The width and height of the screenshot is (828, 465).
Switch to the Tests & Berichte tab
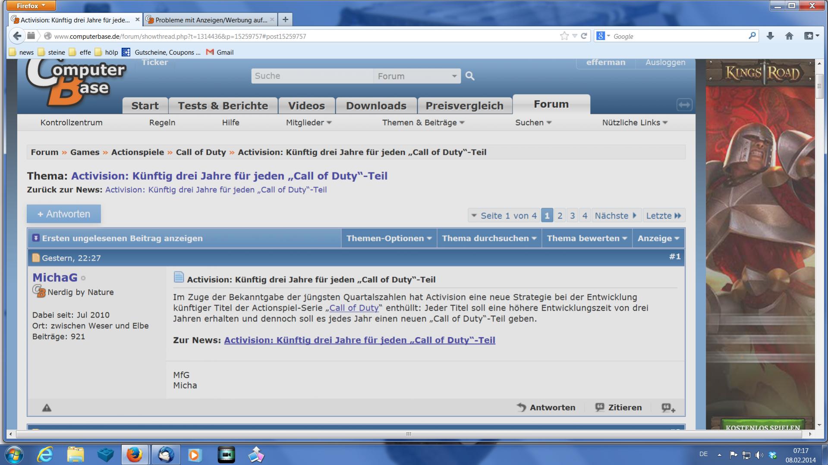223,106
